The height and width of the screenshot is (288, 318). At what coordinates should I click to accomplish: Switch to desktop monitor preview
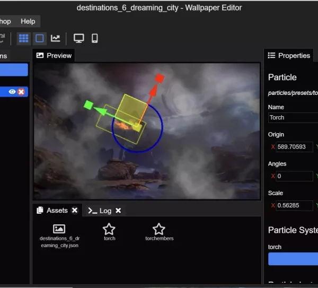pos(79,38)
